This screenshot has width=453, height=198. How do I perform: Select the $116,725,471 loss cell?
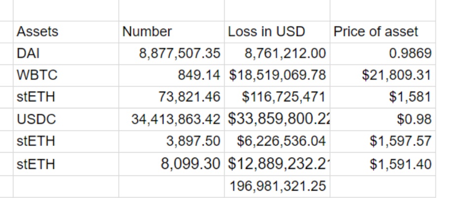(x=277, y=97)
